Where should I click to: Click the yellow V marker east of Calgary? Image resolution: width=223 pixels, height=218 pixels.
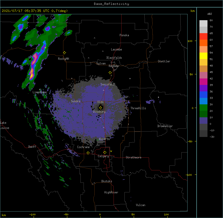point(111,151)
